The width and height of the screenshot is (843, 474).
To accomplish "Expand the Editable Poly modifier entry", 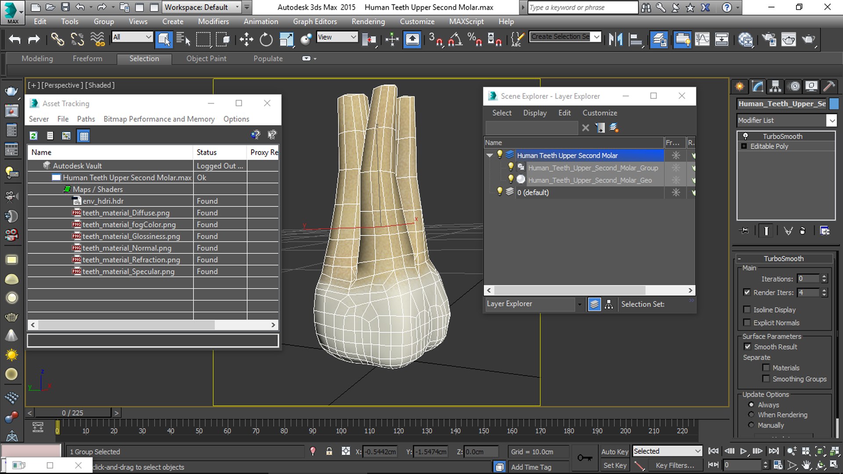I will coord(744,146).
